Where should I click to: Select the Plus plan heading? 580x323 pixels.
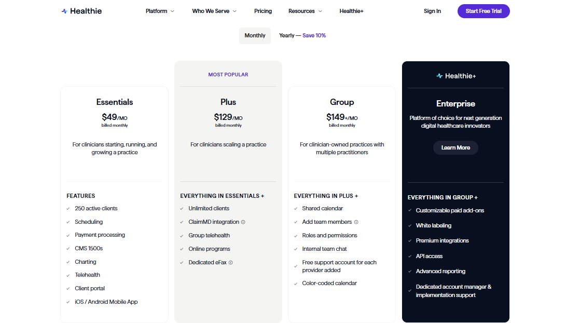tap(228, 102)
